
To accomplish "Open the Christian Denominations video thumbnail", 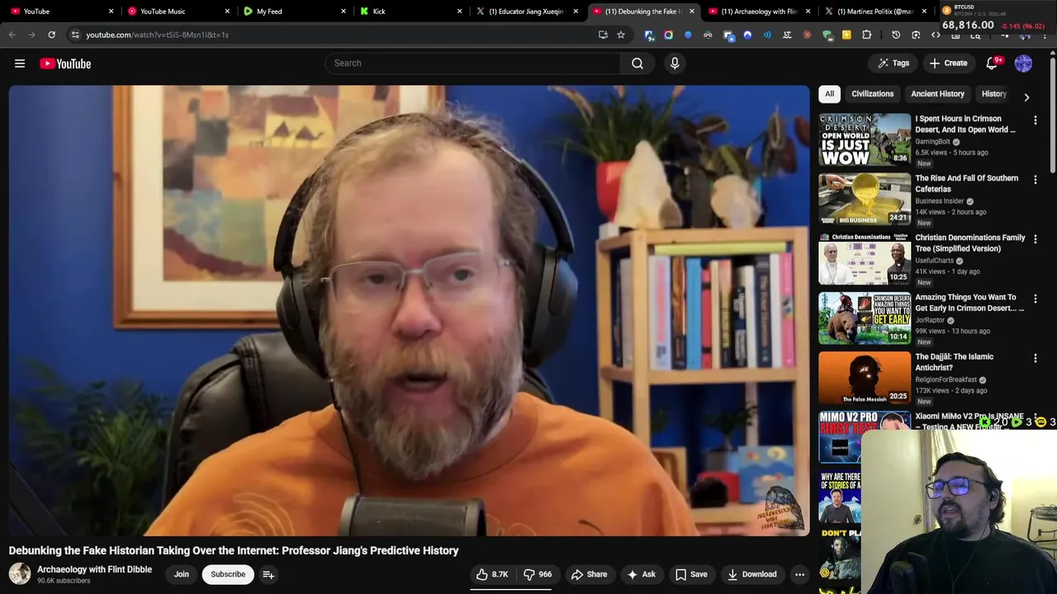I will click(865, 259).
